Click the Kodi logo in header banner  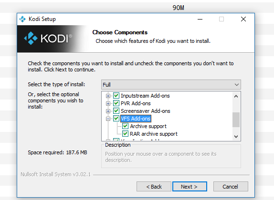point(48,38)
